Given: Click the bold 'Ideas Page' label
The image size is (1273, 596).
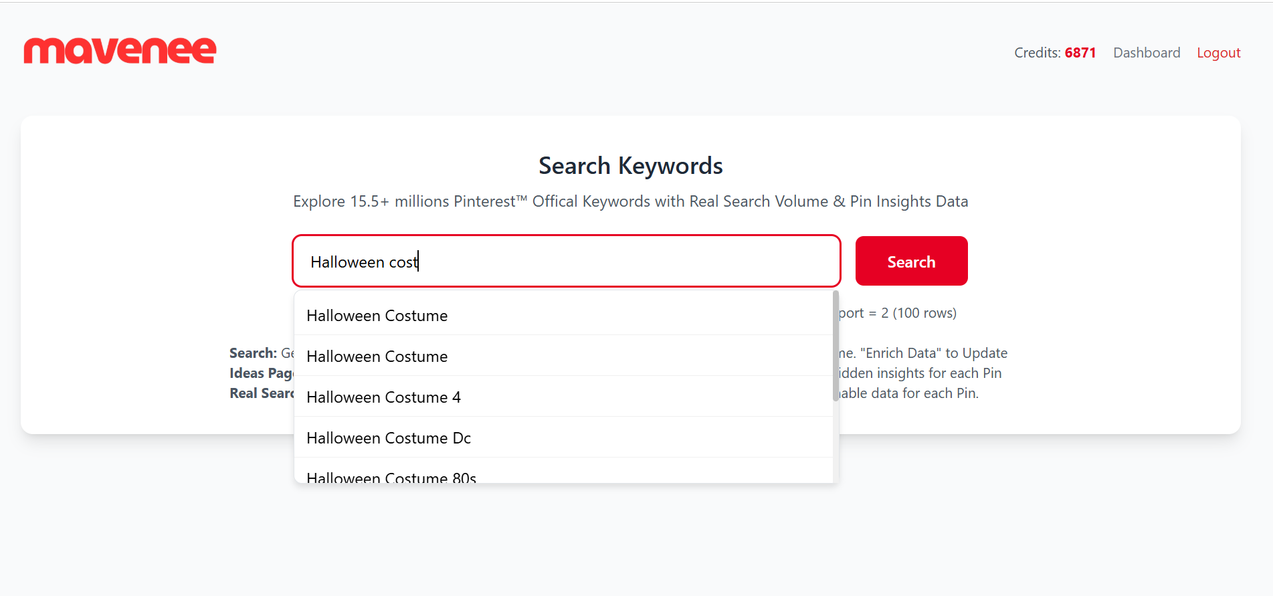Looking at the screenshot, I should [x=261, y=373].
